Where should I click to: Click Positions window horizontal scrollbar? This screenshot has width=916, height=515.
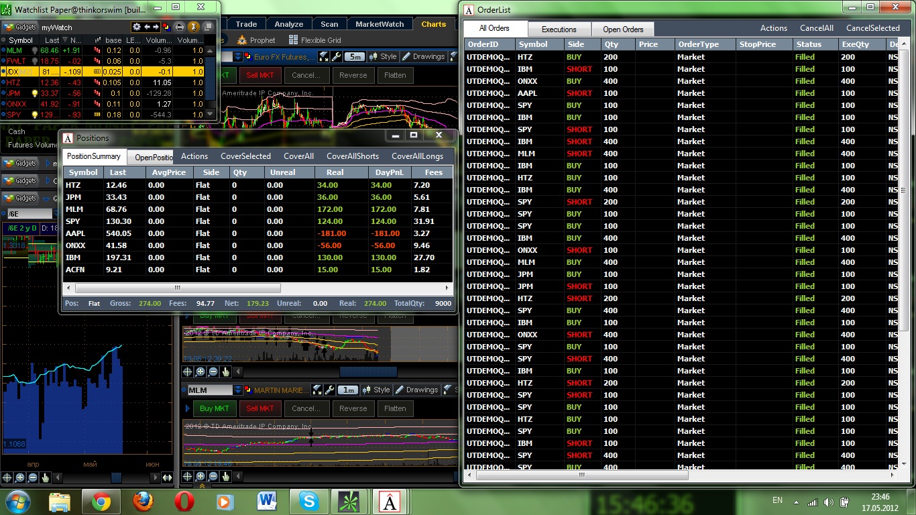[178, 288]
